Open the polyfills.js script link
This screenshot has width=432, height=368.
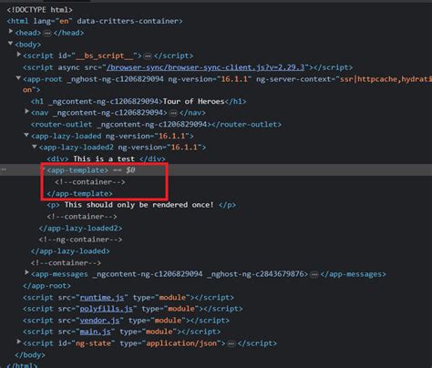(x=106, y=309)
